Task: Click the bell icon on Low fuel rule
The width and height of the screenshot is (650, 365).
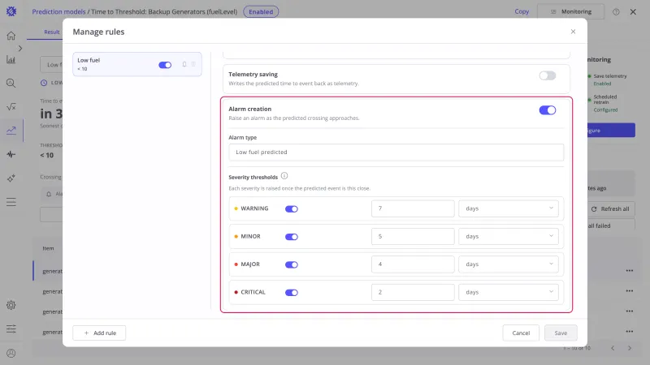Action: point(184,64)
